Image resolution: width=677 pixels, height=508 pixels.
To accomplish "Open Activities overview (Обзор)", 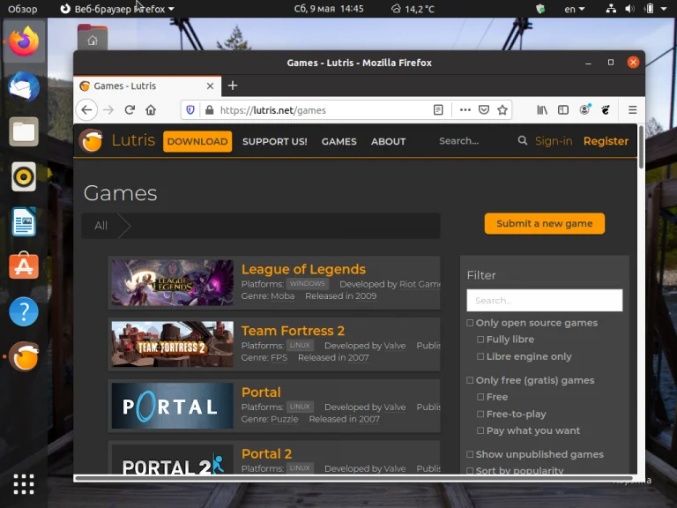I will (22, 9).
